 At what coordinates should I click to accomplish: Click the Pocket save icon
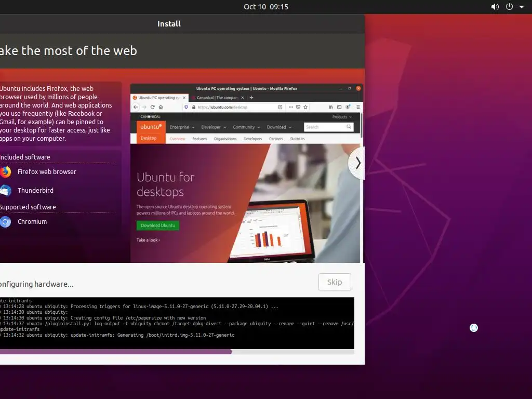point(298,107)
